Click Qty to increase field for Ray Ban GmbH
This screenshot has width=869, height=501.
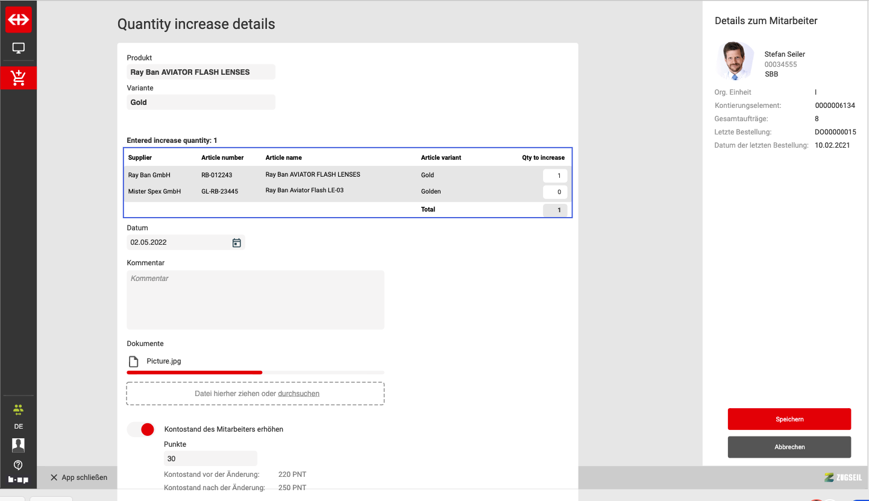pyautogui.click(x=554, y=175)
